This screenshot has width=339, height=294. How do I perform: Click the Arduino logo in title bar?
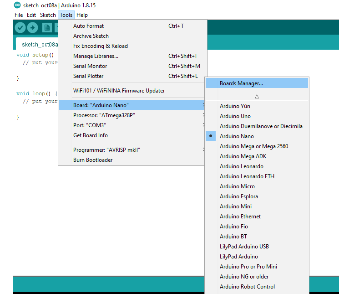pos(17,5)
